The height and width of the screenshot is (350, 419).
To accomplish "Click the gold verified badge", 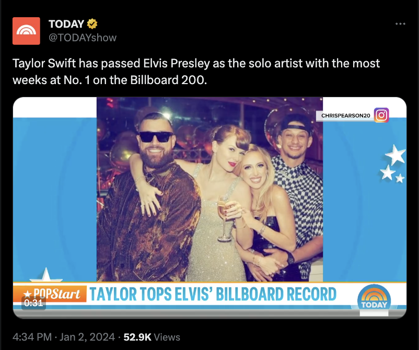I will click(x=92, y=24).
